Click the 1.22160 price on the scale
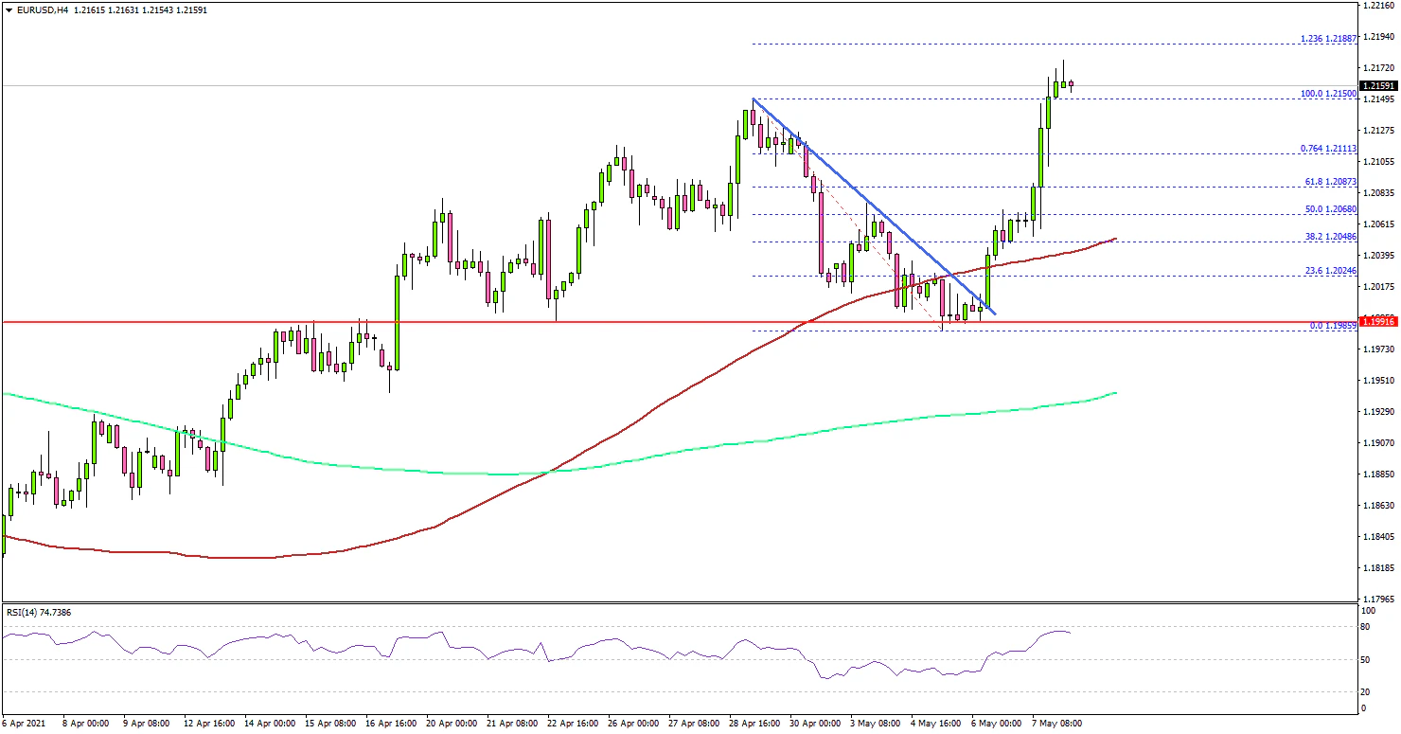 [x=1378, y=6]
